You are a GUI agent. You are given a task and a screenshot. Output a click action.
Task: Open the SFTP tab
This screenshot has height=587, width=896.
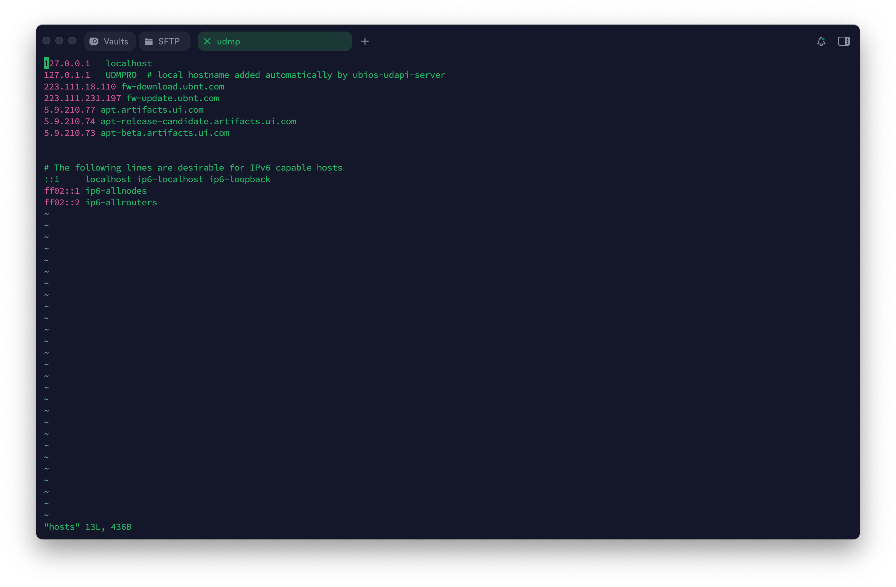(164, 42)
